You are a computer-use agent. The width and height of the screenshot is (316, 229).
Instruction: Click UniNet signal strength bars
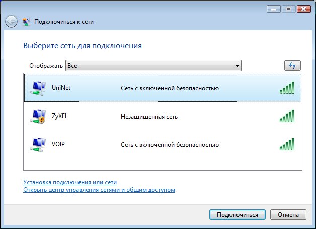(287, 89)
